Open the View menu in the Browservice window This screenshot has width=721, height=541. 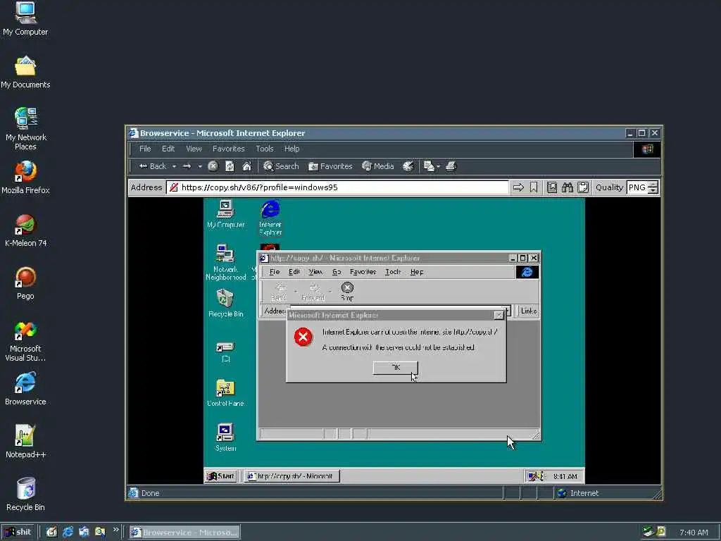click(194, 149)
